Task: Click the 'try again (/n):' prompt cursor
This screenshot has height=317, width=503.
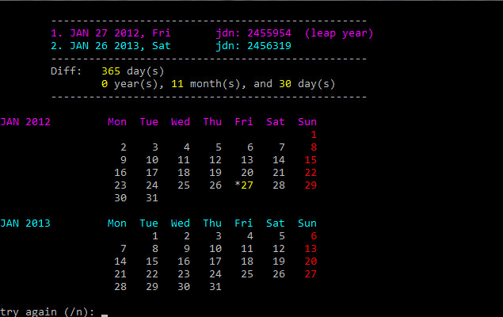Action: coord(105,315)
